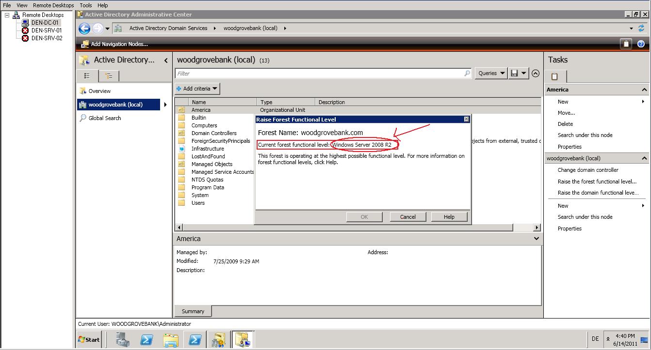651x350 pixels.
Task: Click Change domain controller task
Action: [x=588, y=170]
